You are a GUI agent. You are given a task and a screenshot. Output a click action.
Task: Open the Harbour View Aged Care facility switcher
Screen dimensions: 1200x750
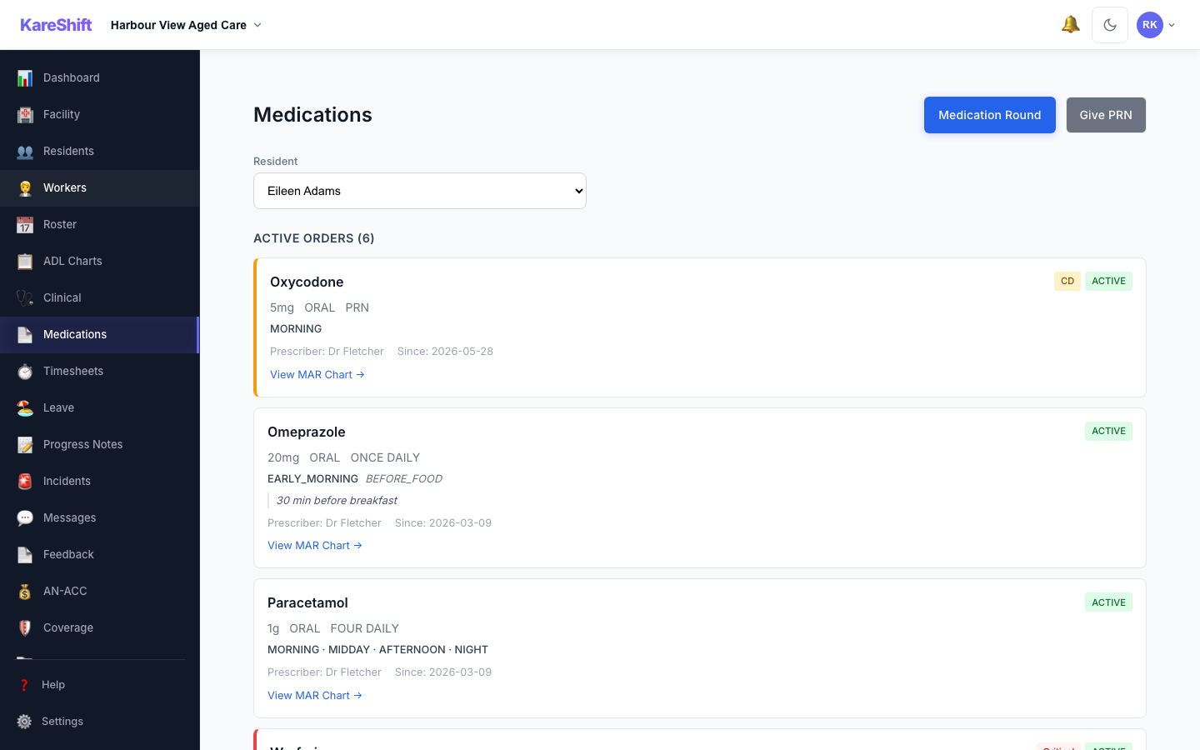tap(186, 25)
